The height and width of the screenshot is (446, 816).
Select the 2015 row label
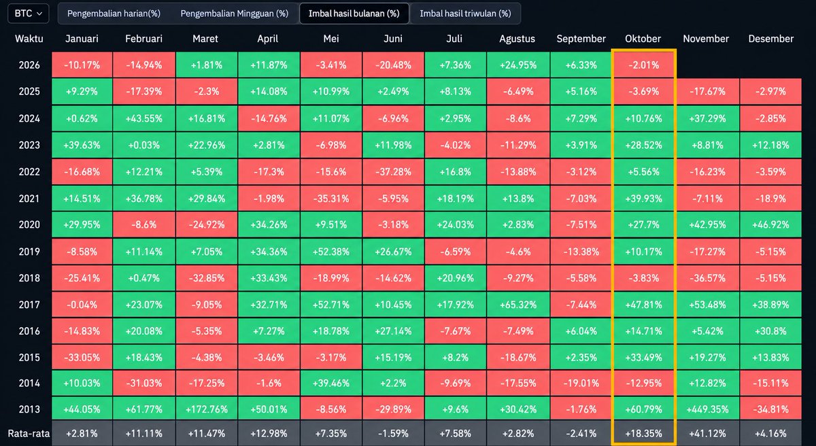point(29,357)
